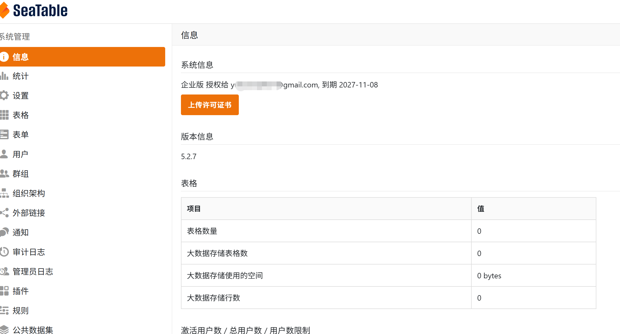Open 管理员日志 in the sidebar

(33, 272)
